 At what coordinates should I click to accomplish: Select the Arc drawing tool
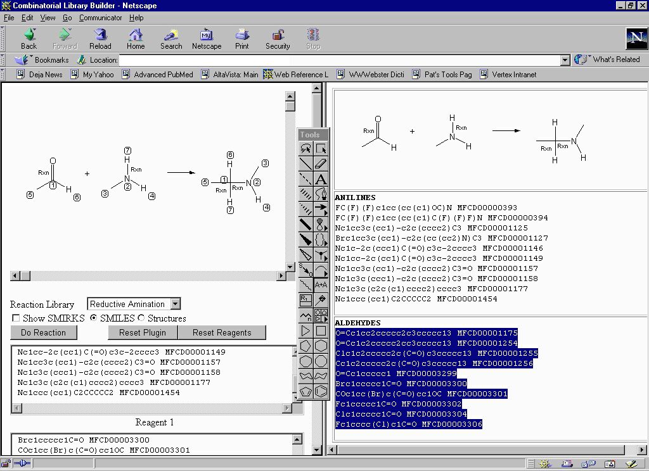pos(321,270)
